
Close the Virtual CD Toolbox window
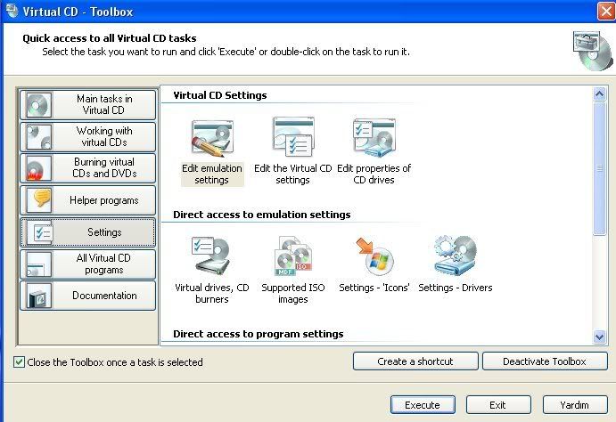click(606, 11)
